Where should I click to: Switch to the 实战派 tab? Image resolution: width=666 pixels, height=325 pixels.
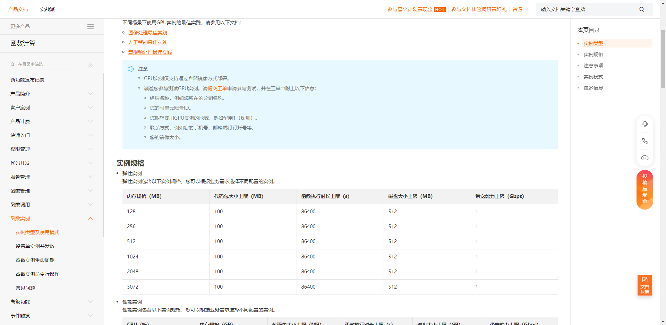point(48,9)
